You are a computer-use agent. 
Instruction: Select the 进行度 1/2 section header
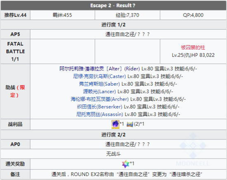[x=113, y=25]
